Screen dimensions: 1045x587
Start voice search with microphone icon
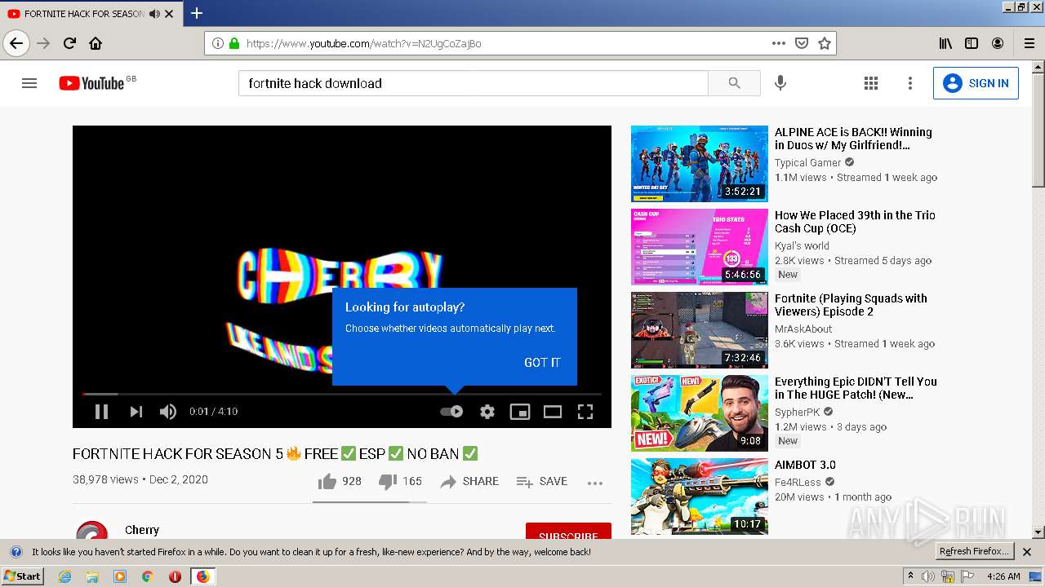tap(780, 83)
